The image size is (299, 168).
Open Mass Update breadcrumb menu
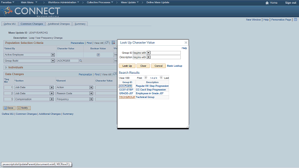tap(130, 2)
